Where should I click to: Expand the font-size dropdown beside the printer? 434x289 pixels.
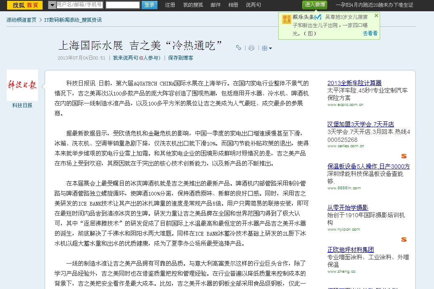click(x=267, y=48)
